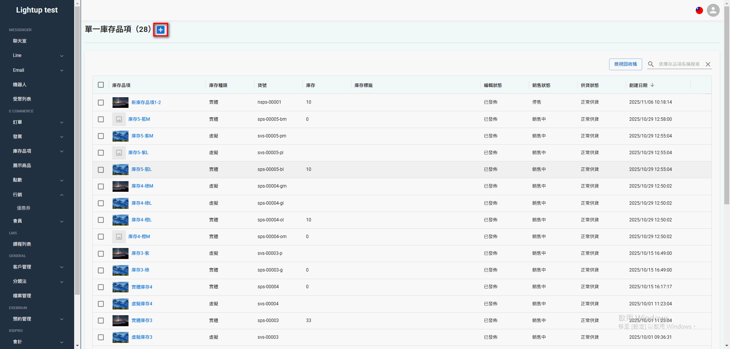
Task: Clear the search field with X icon
Action: pyautogui.click(x=708, y=64)
